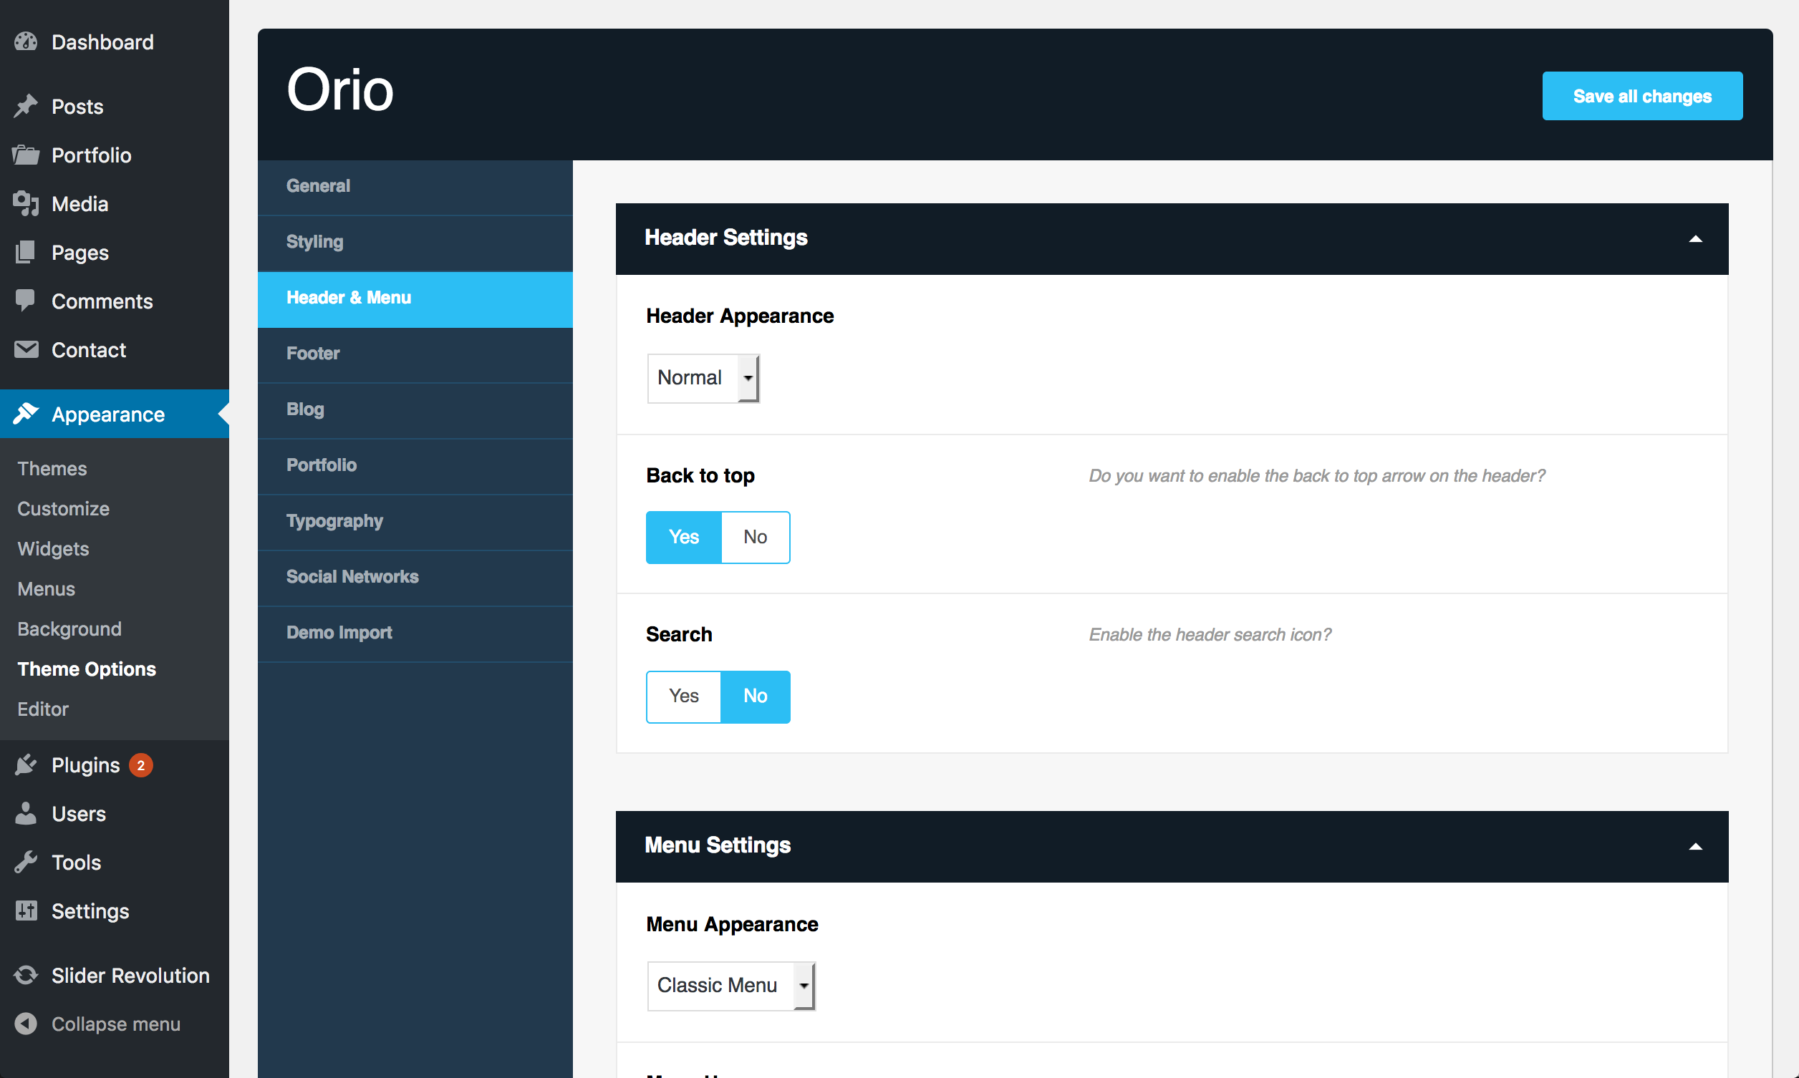The image size is (1799, 1078).
Task: Open the Header Appearance Normal dropdown
Action: [703, 378]
